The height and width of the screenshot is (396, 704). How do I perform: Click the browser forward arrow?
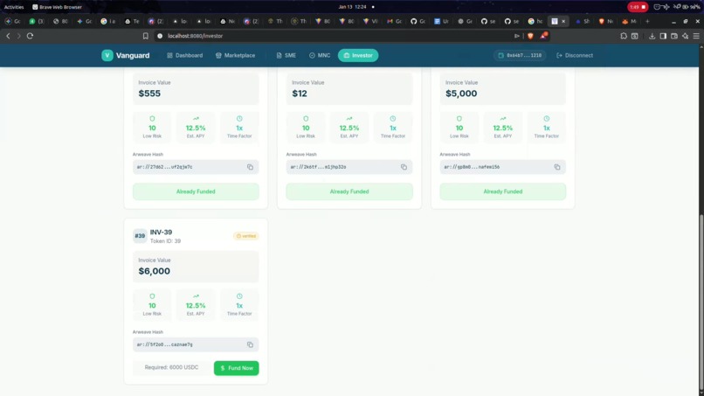coord(19,36)
